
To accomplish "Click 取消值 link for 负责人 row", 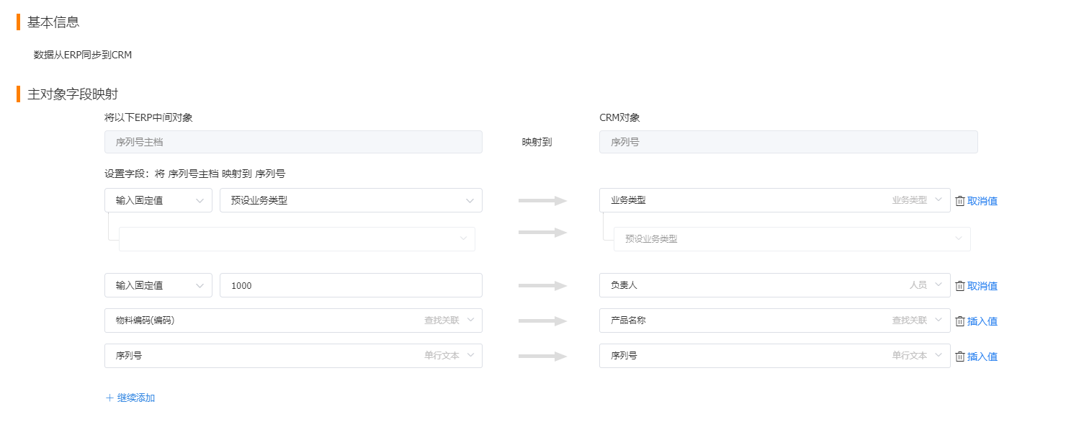I will click(982, 286).
